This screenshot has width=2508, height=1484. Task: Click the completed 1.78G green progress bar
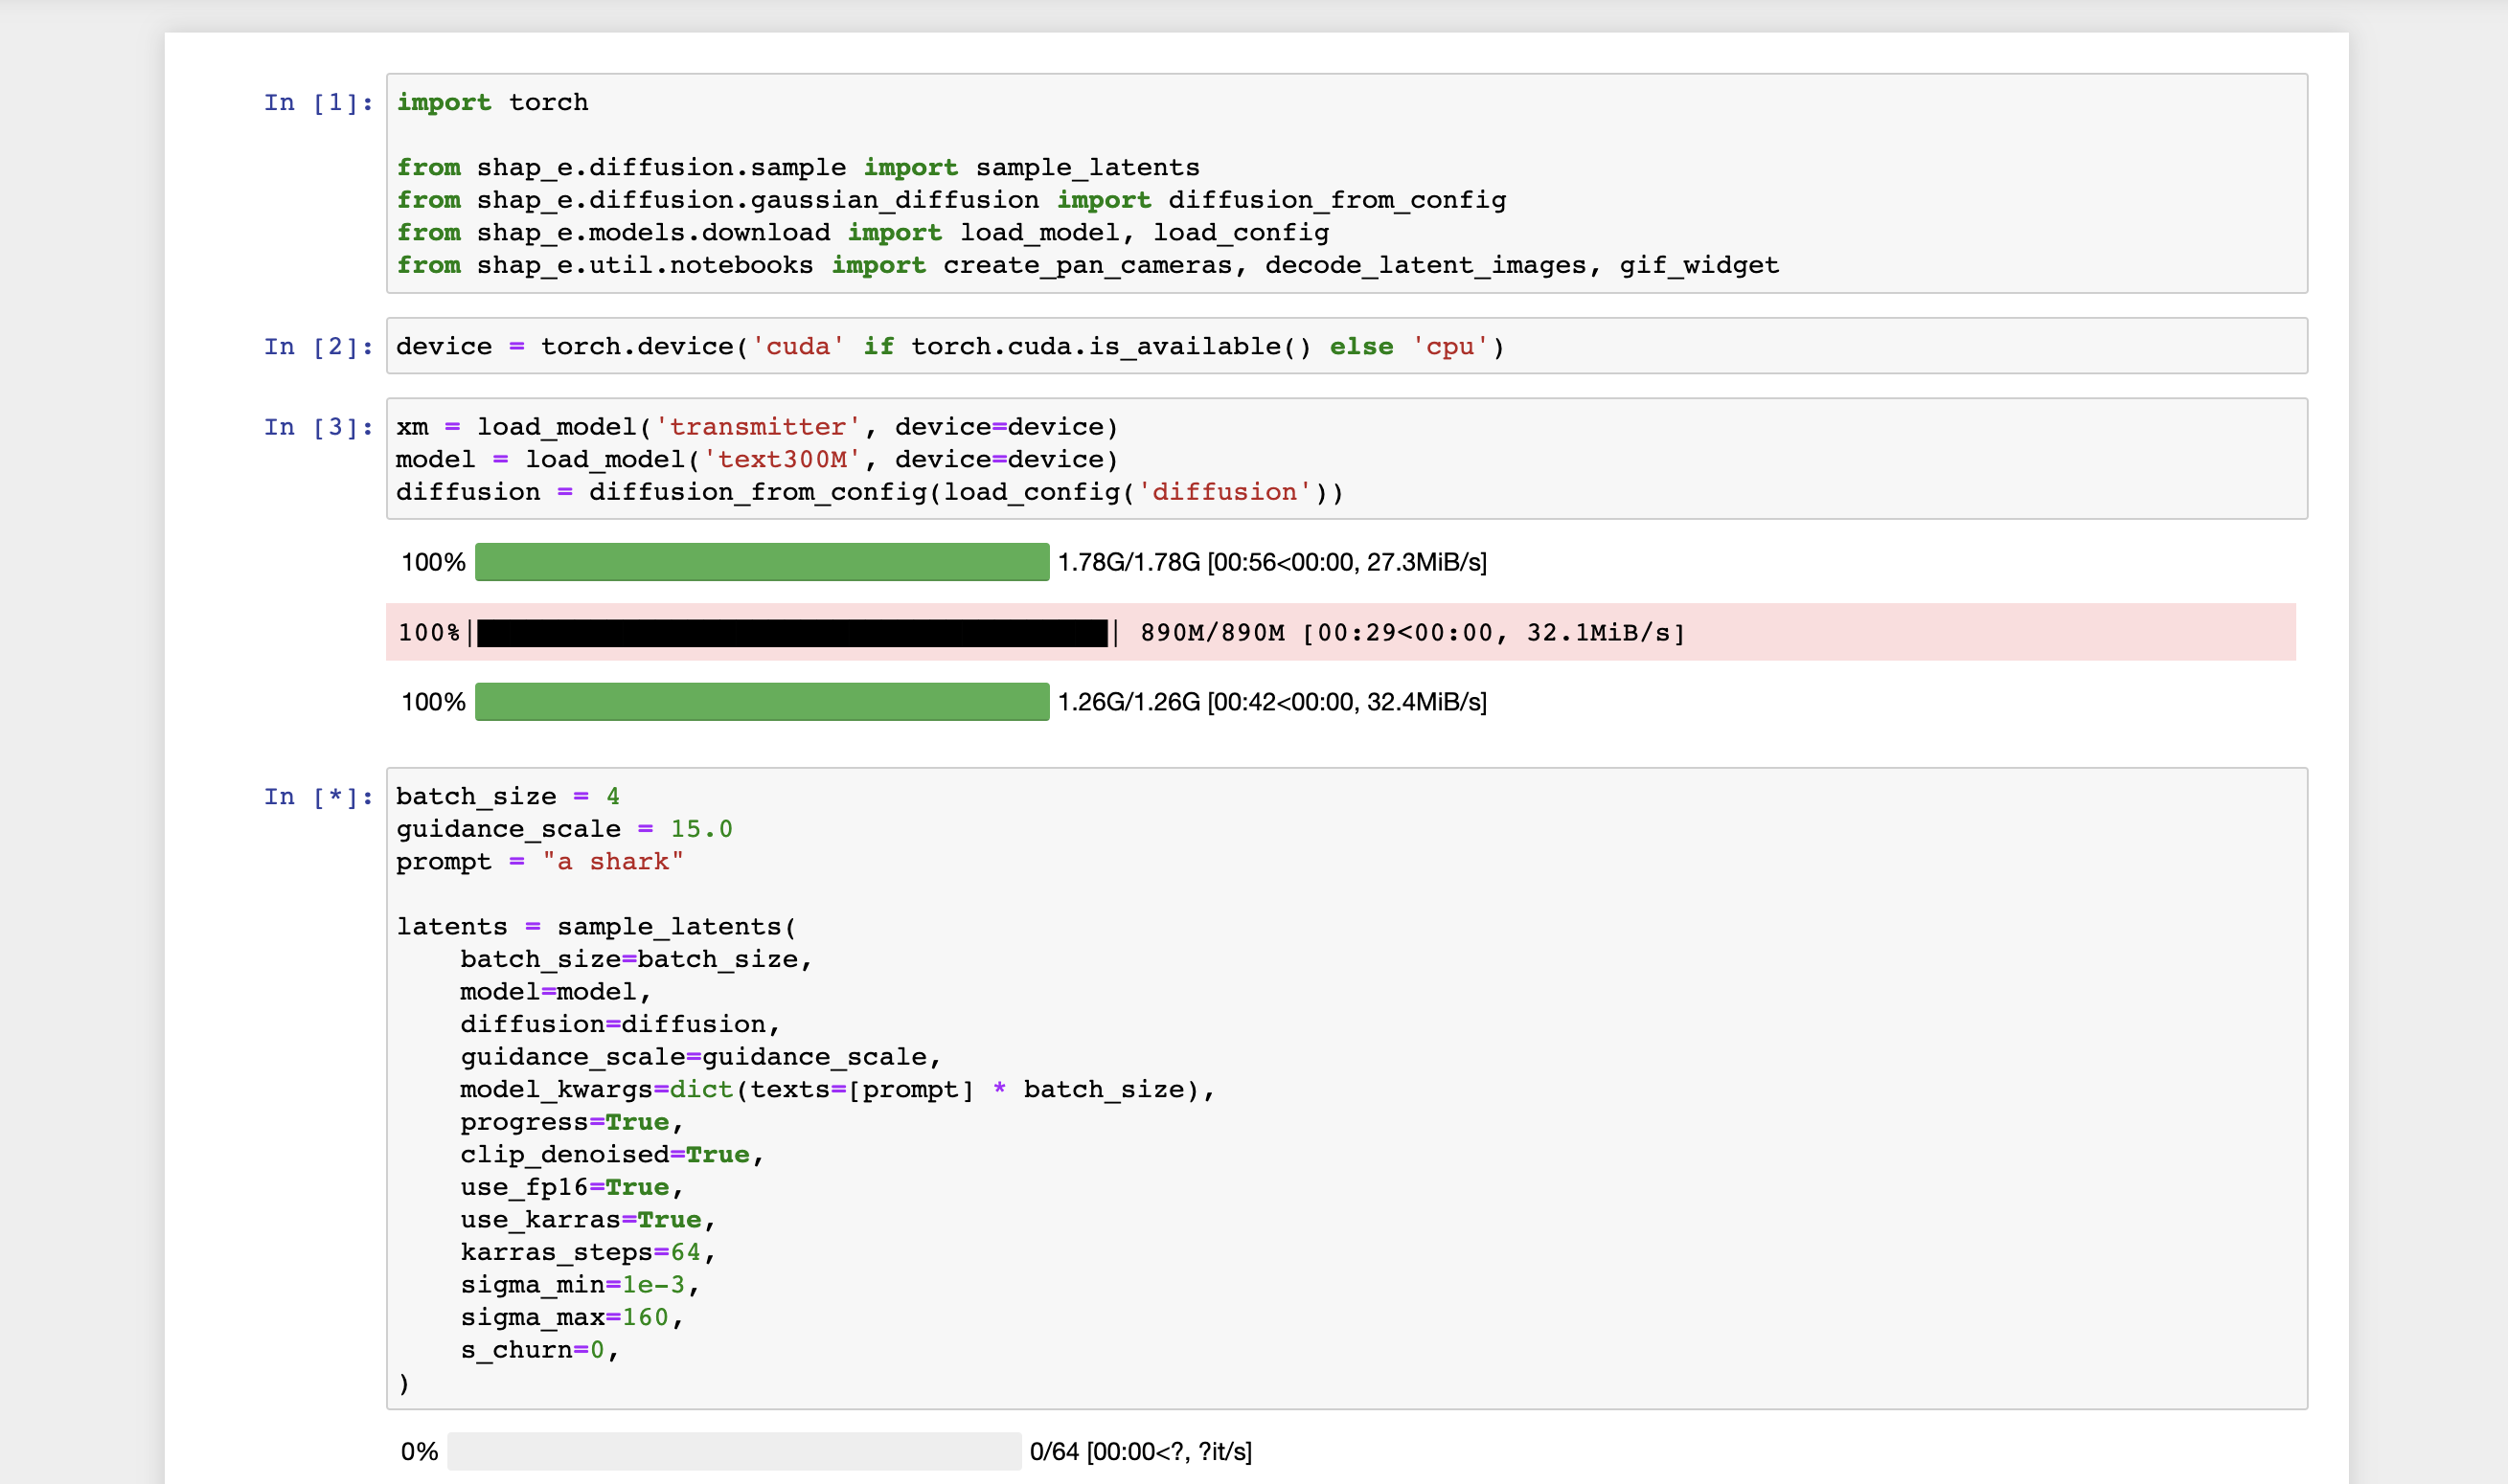click(761, 562)
